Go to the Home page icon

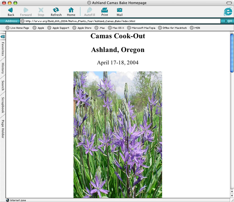(71, 12)
